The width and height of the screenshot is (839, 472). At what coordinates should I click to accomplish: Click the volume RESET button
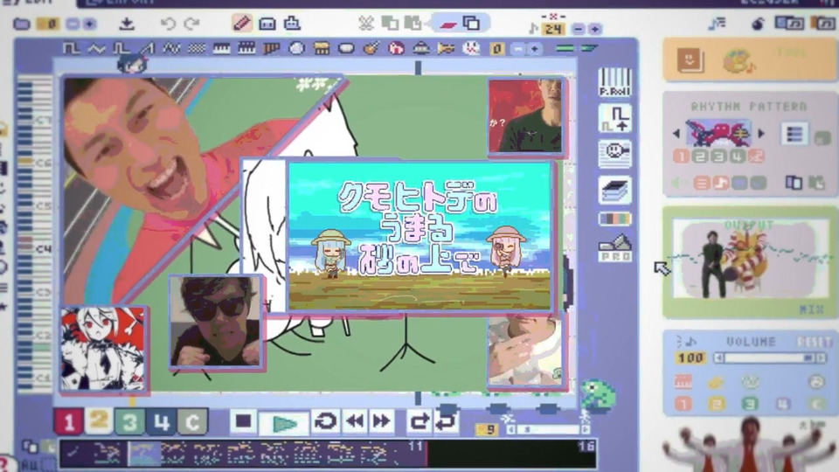[815, 342]
